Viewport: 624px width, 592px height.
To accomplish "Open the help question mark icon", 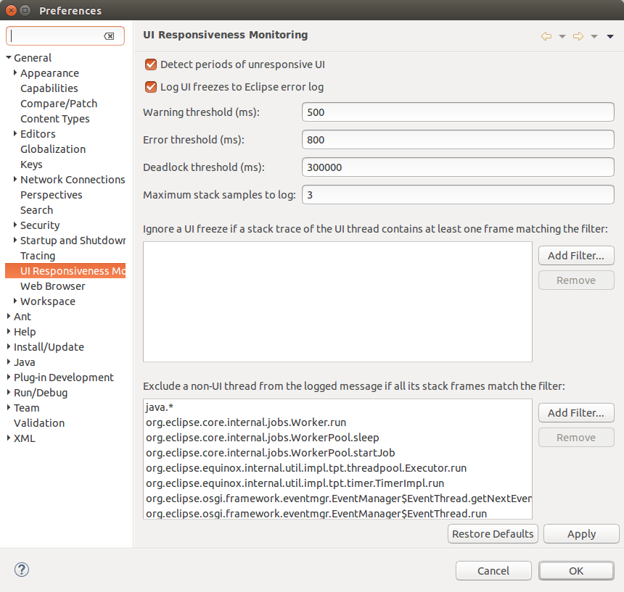I will pyautogui.click(x=22, y=570).
